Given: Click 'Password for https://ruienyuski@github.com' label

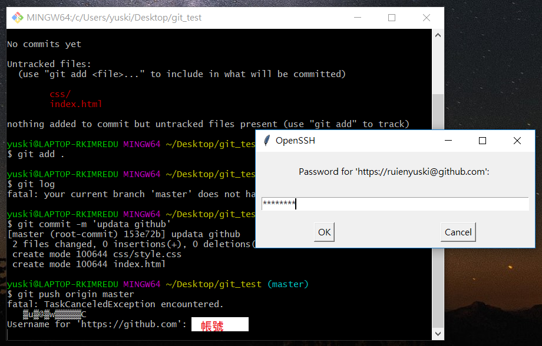Looking at the screenshot, I should point(394,172).
